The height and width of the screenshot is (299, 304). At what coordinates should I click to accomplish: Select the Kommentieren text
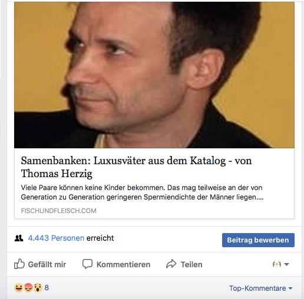[123, 264]
